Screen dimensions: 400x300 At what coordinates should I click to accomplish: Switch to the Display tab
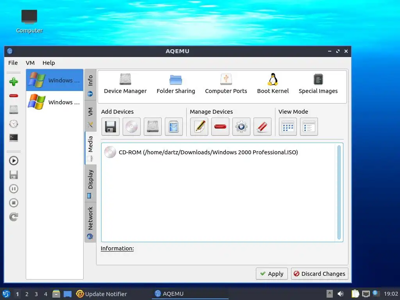point(90,184)
